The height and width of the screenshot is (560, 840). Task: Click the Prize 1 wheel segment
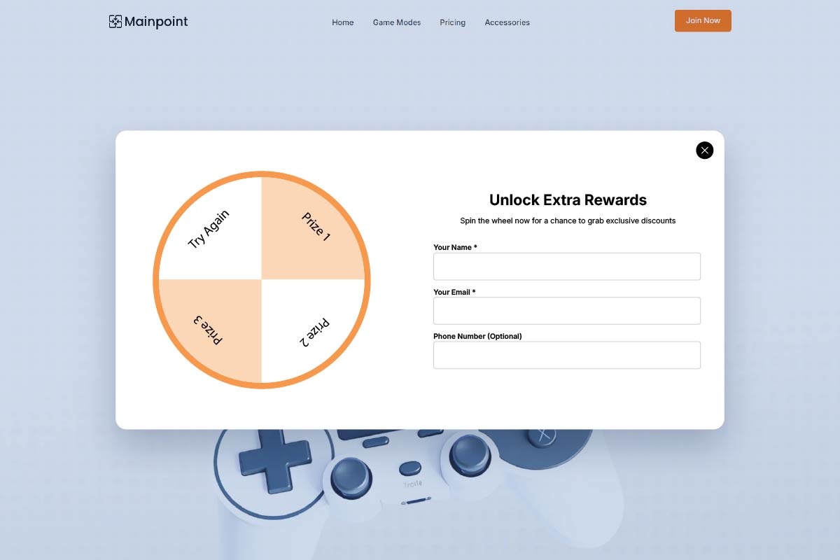point(314,229)
